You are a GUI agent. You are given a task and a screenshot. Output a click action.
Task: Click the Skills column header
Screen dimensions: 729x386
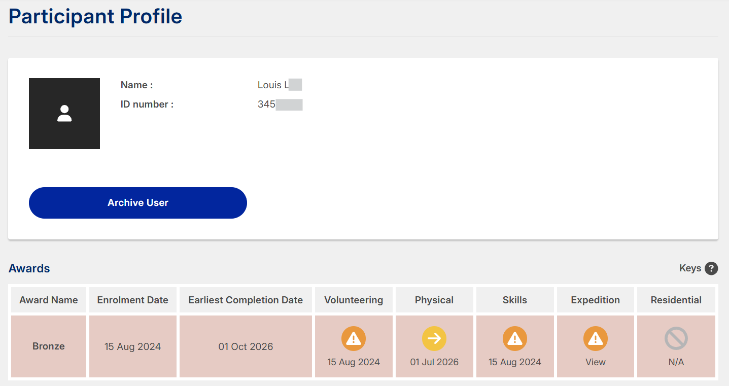pyautogui.click(x=515, y=300)
